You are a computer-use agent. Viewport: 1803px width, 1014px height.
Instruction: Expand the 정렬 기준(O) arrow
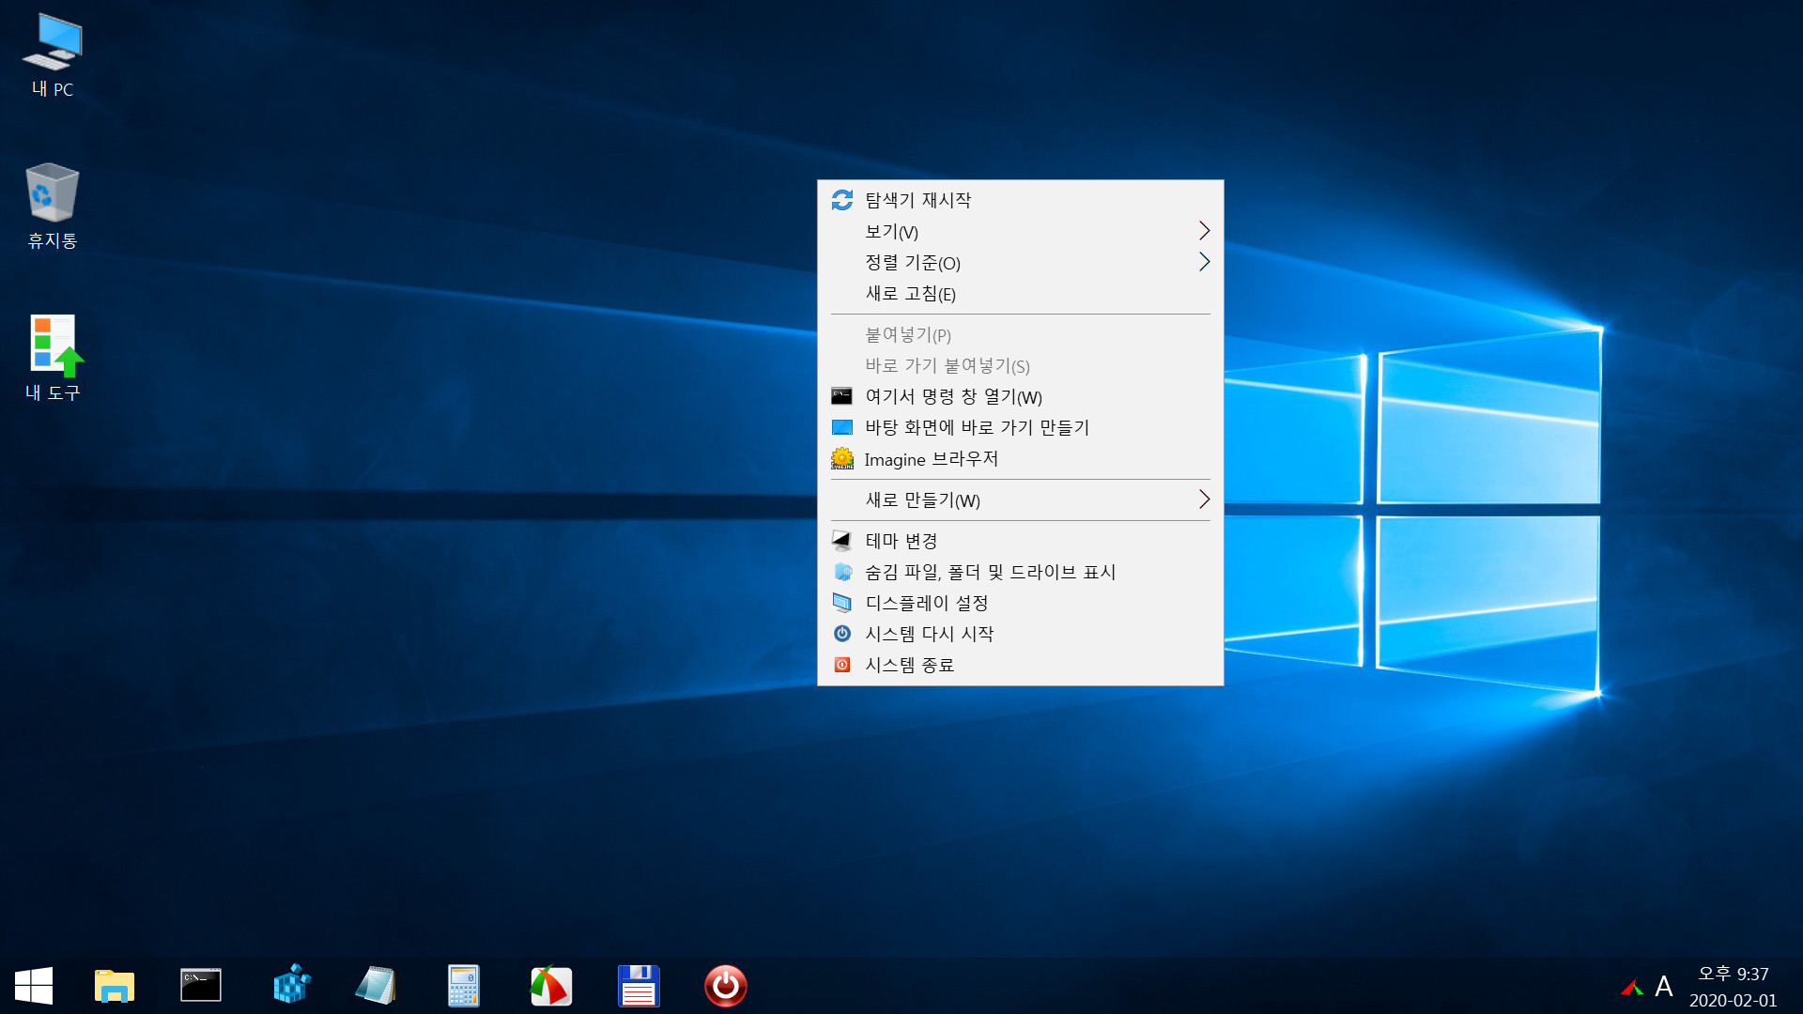[1204, 262]
